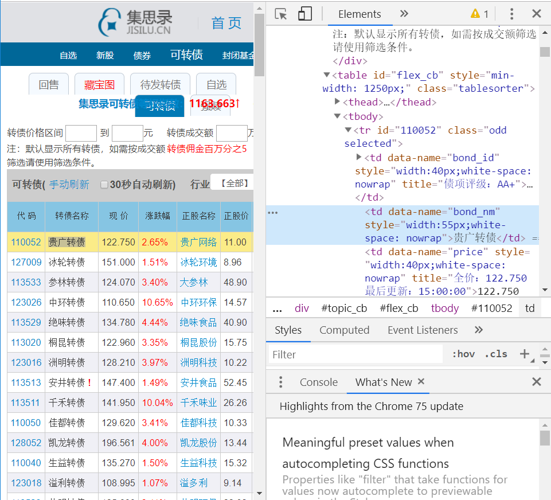Collapse the tbody node
The height and width of the screenshot is (500, 551).
click(337, 116)
